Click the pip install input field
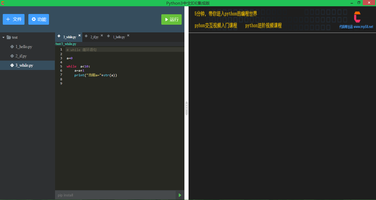 [115, 195]
